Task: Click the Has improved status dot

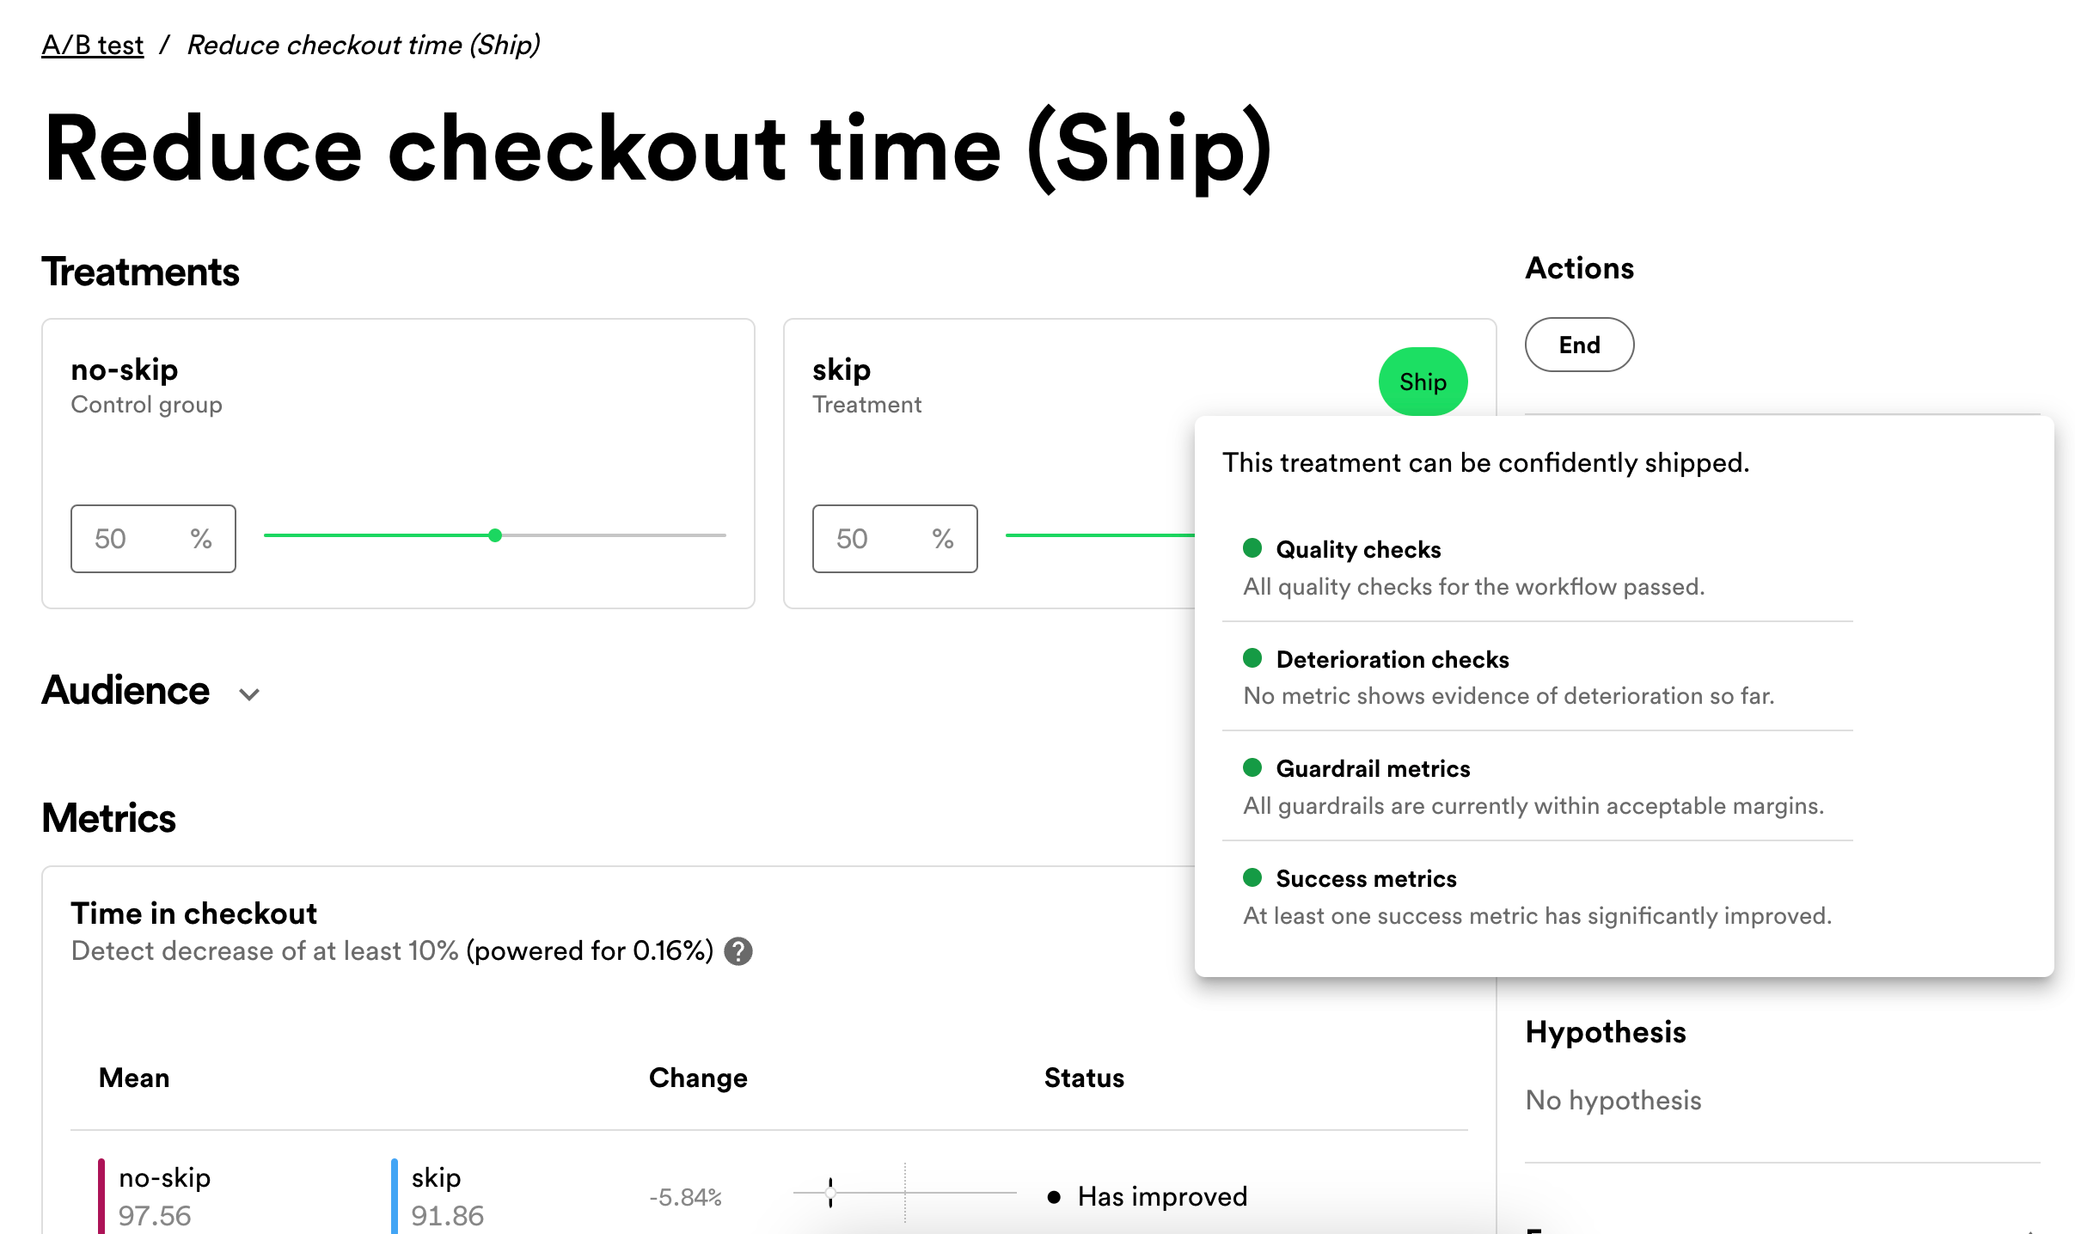Action: click(1055, 1195)
